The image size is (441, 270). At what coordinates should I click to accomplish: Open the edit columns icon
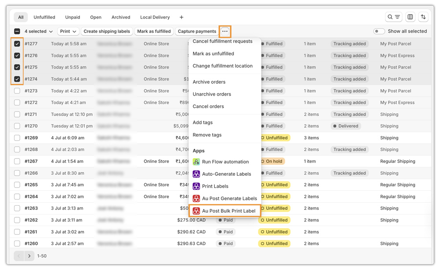[x=410, y=17]
